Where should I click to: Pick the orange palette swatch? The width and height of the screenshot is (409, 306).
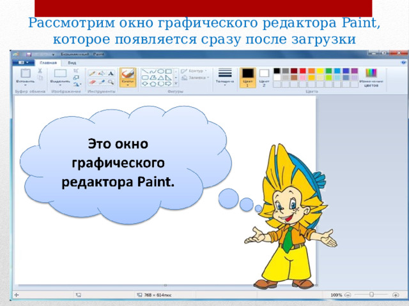point(311,71)
